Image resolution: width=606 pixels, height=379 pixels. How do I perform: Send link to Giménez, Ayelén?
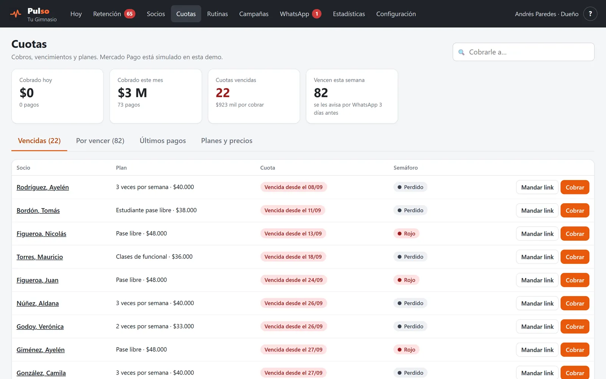point(537,350)
